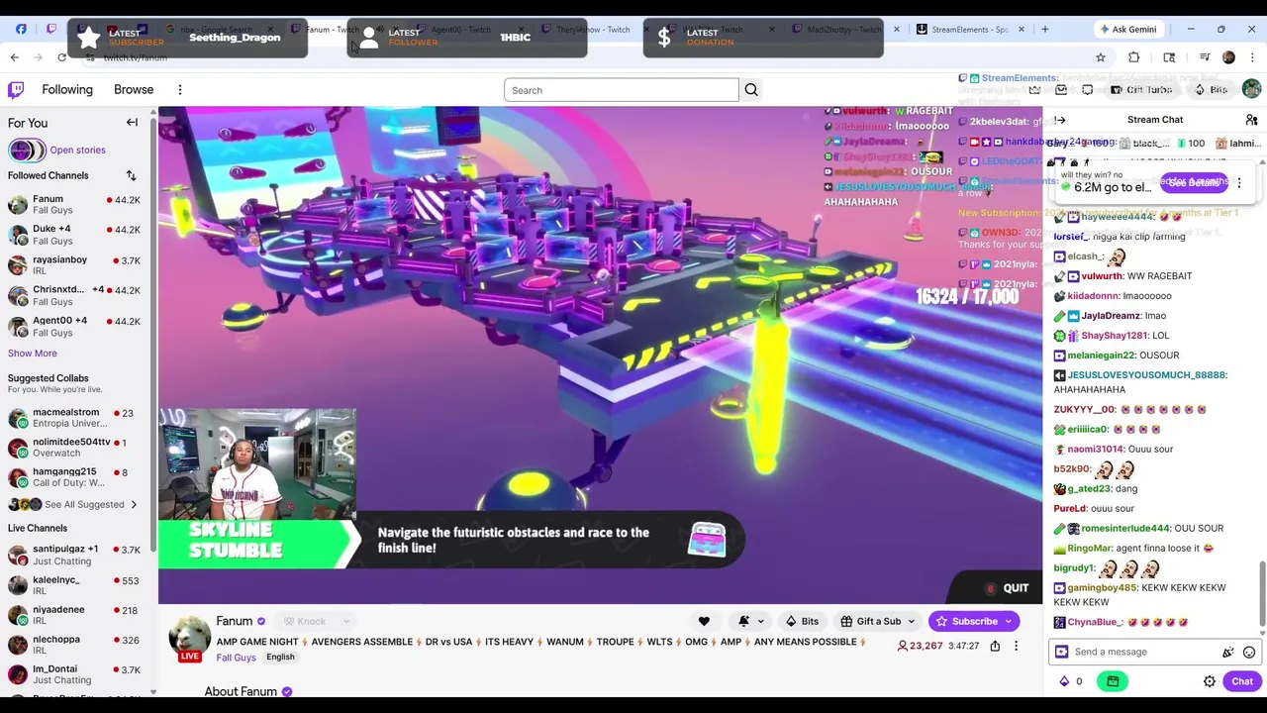Click romesinterlude444 username in chat
1267x713 pixels.
pos(1125,528)
